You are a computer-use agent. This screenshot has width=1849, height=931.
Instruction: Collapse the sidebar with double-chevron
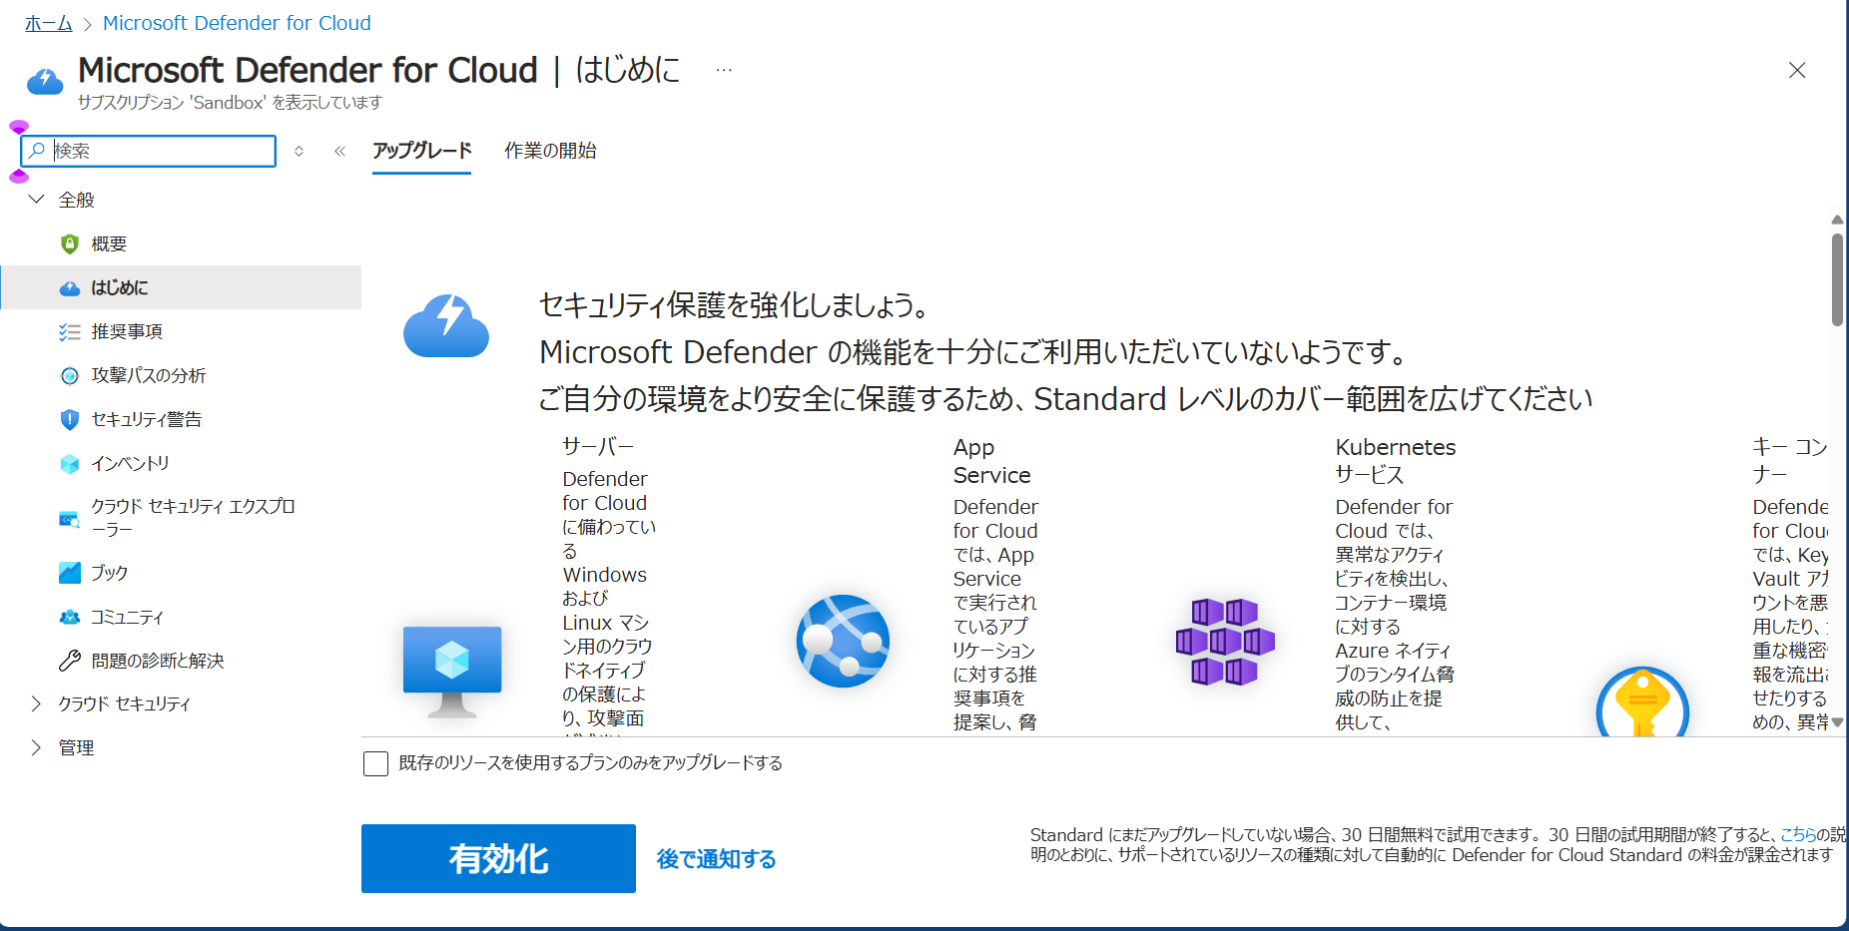coord(339,152)
